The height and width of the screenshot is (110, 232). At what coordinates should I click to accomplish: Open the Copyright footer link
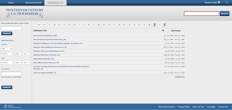point(211,107)
